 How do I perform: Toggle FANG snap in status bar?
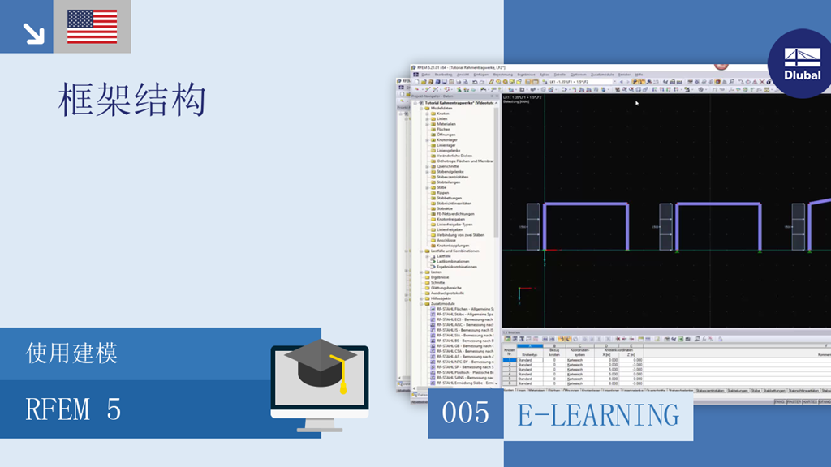(779, 402)
